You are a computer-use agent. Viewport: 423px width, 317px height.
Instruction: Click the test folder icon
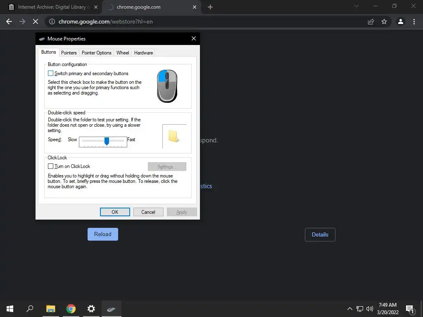pyautogui.click(x=173, y=136)
